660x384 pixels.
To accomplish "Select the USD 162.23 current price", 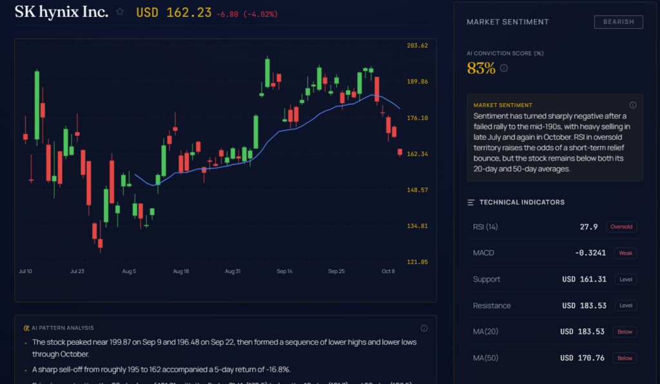I will (x=174, y=13).
